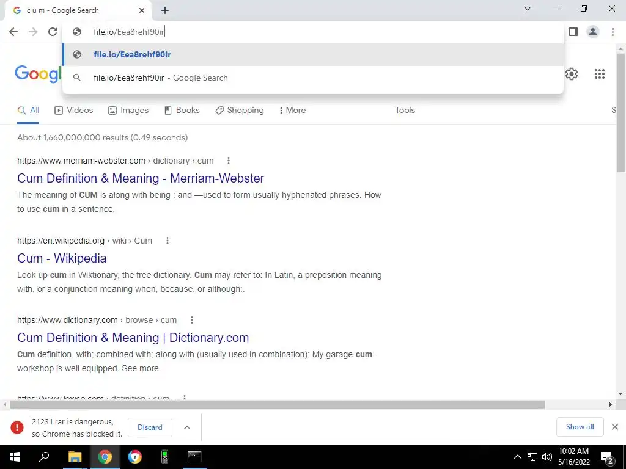Open three-dot menu beside dictionary.com URL
This screenshot has width=626, height=469.
[x=191, y=320]
